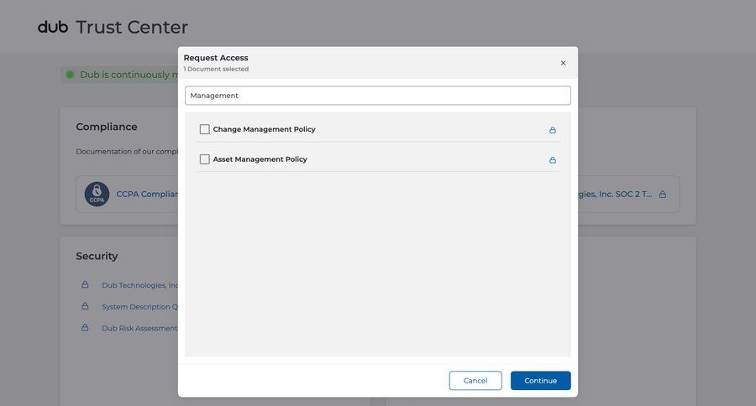Click the Cancel button
Viewport: 756px width, 406px height.
[475, 381]
